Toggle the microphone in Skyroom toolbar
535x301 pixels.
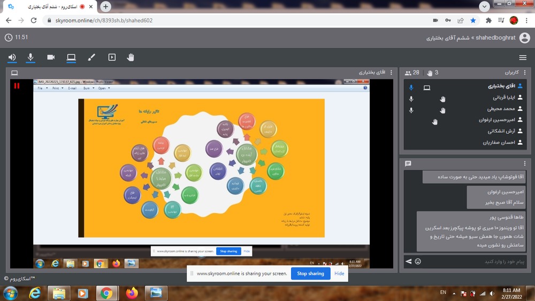pos(31,57)
